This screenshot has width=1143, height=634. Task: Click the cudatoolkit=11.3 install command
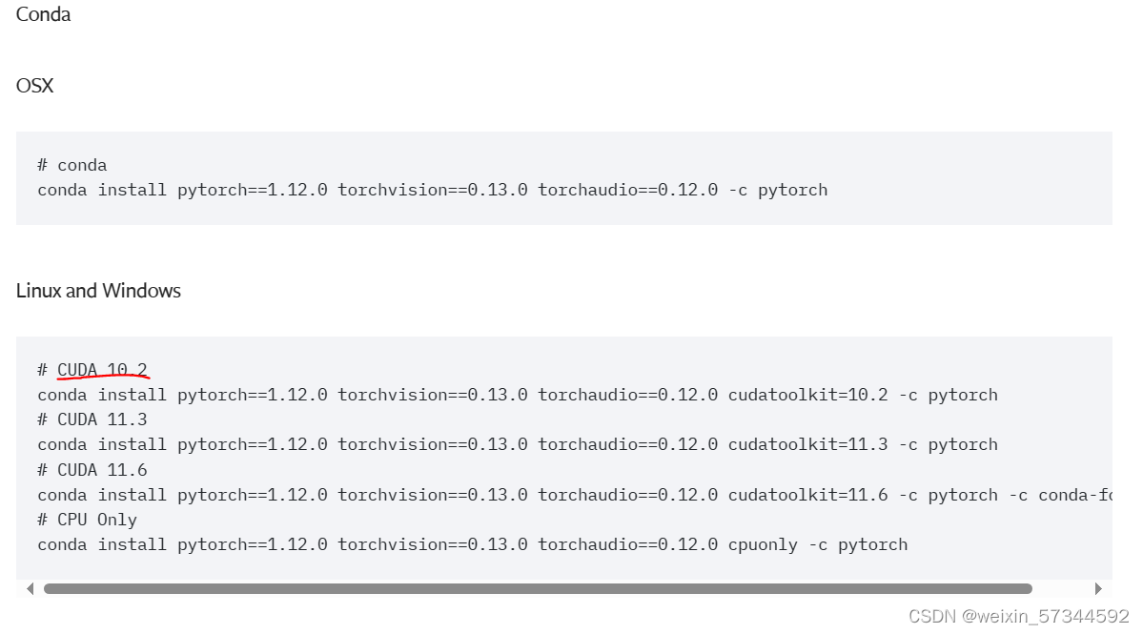click(x=518, y=443)
